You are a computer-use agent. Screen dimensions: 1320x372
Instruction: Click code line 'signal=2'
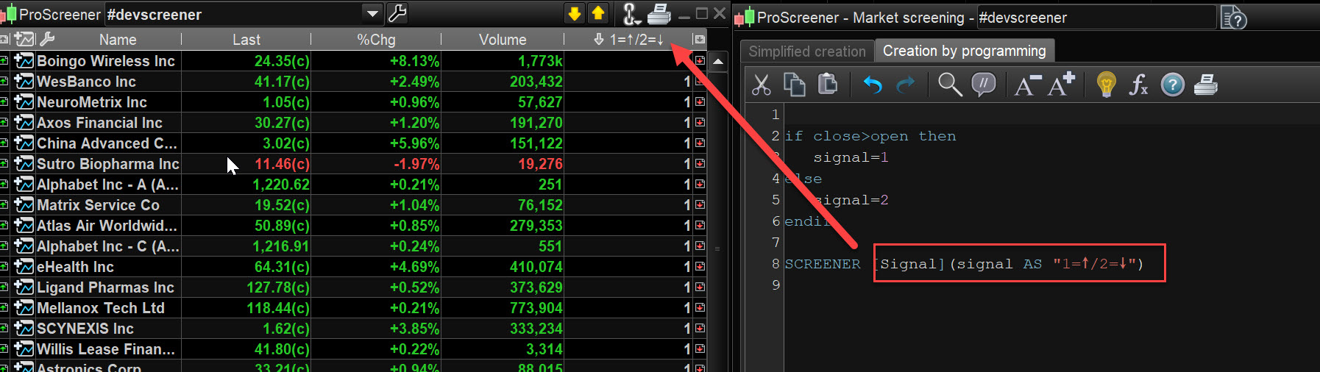(x=851, y=200)
